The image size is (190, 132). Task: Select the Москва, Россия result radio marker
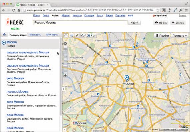(4, 43)
